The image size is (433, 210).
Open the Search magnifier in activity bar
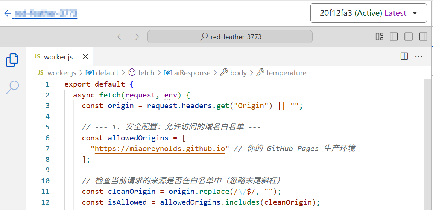(12, 87)
